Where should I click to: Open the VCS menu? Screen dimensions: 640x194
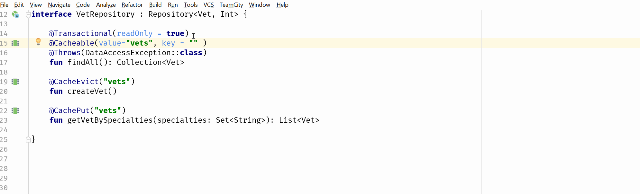(x=208, y=5)
